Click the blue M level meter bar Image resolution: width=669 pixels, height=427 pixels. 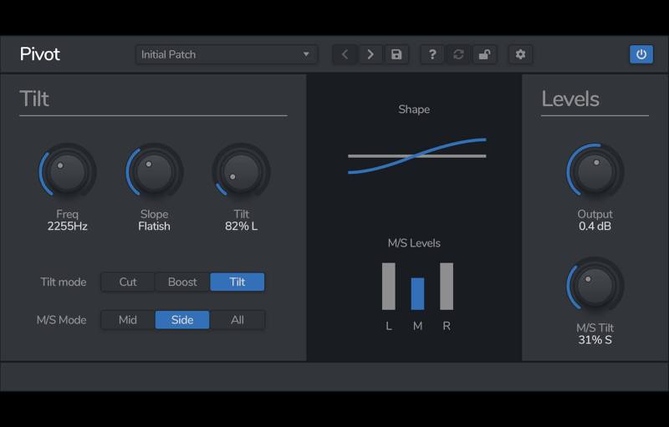pos(417,294)
